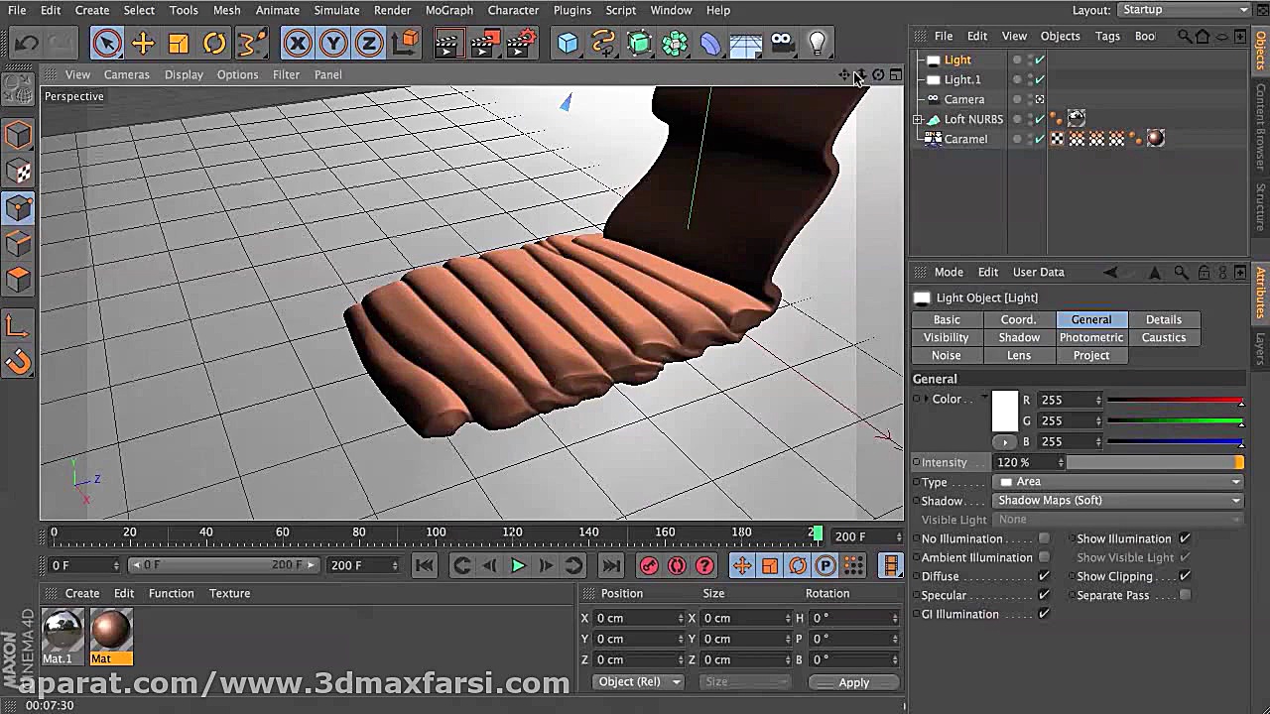This screenshot has width=1270, height=714.
Task: Select the Add Light icon
Action: pyautogui.click(x=816, y=43)
